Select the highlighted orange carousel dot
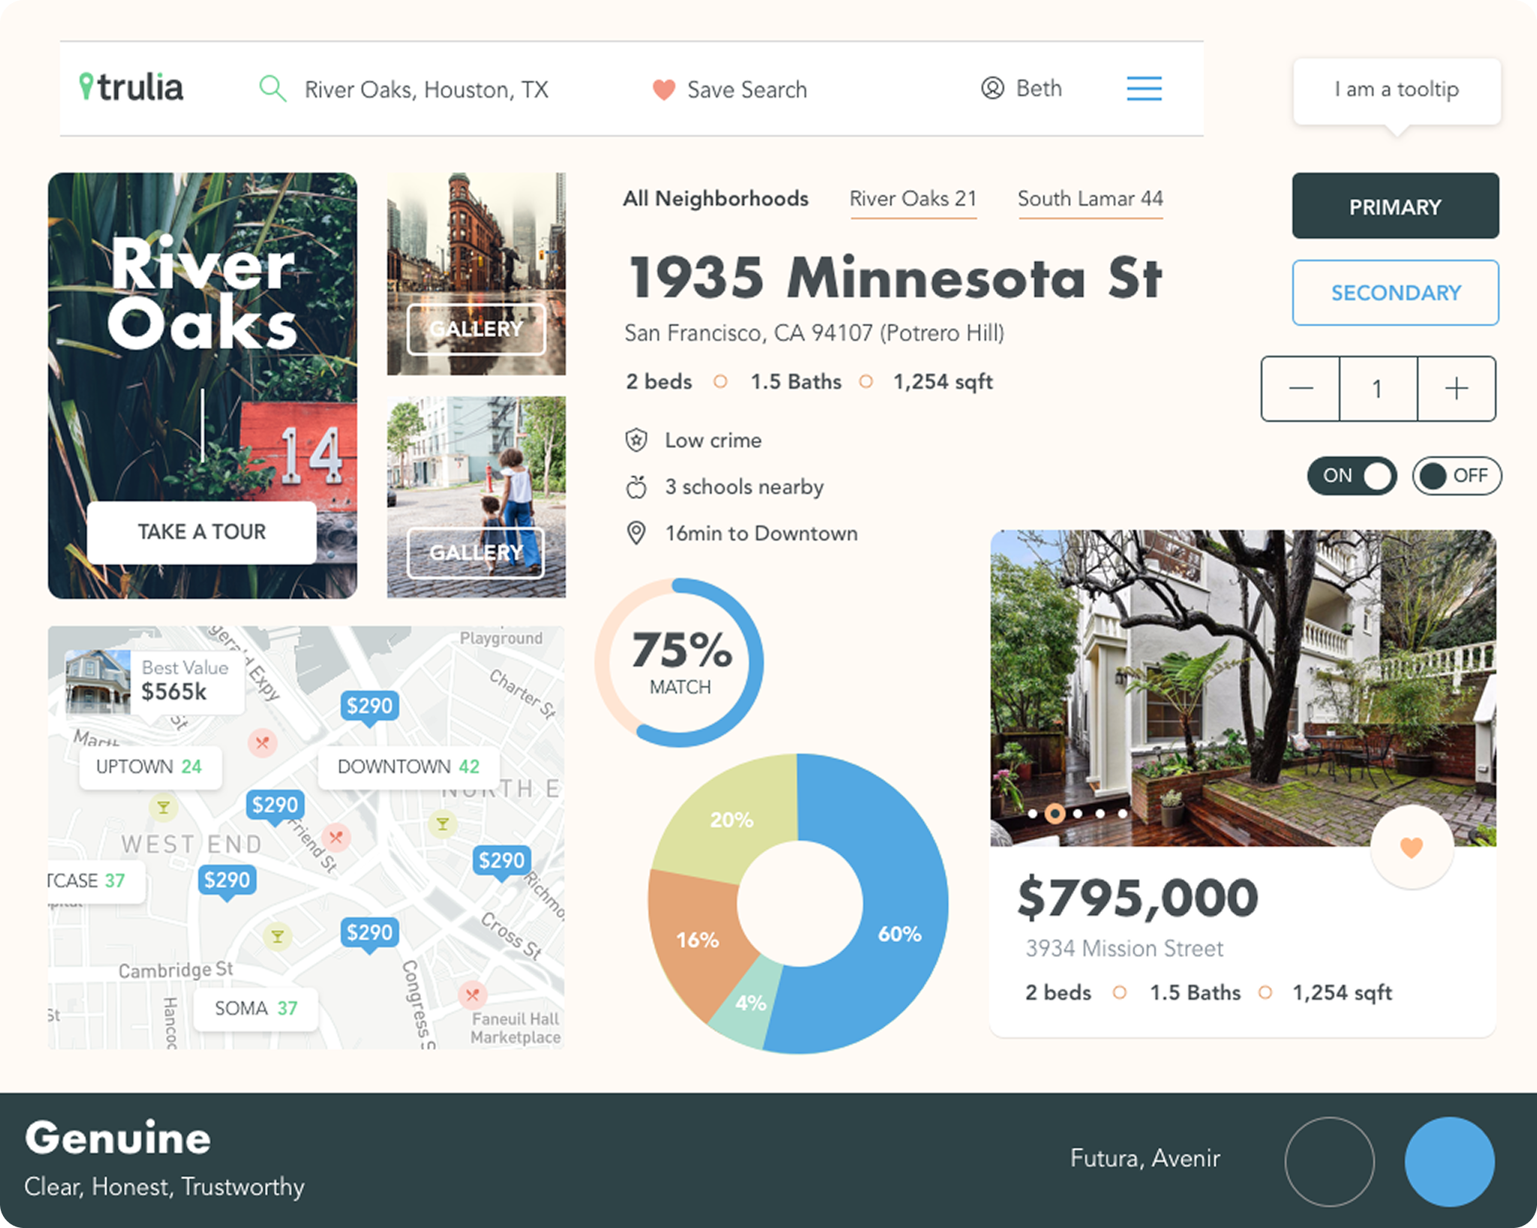Screen dimensions: 1537x1228 1054,814
